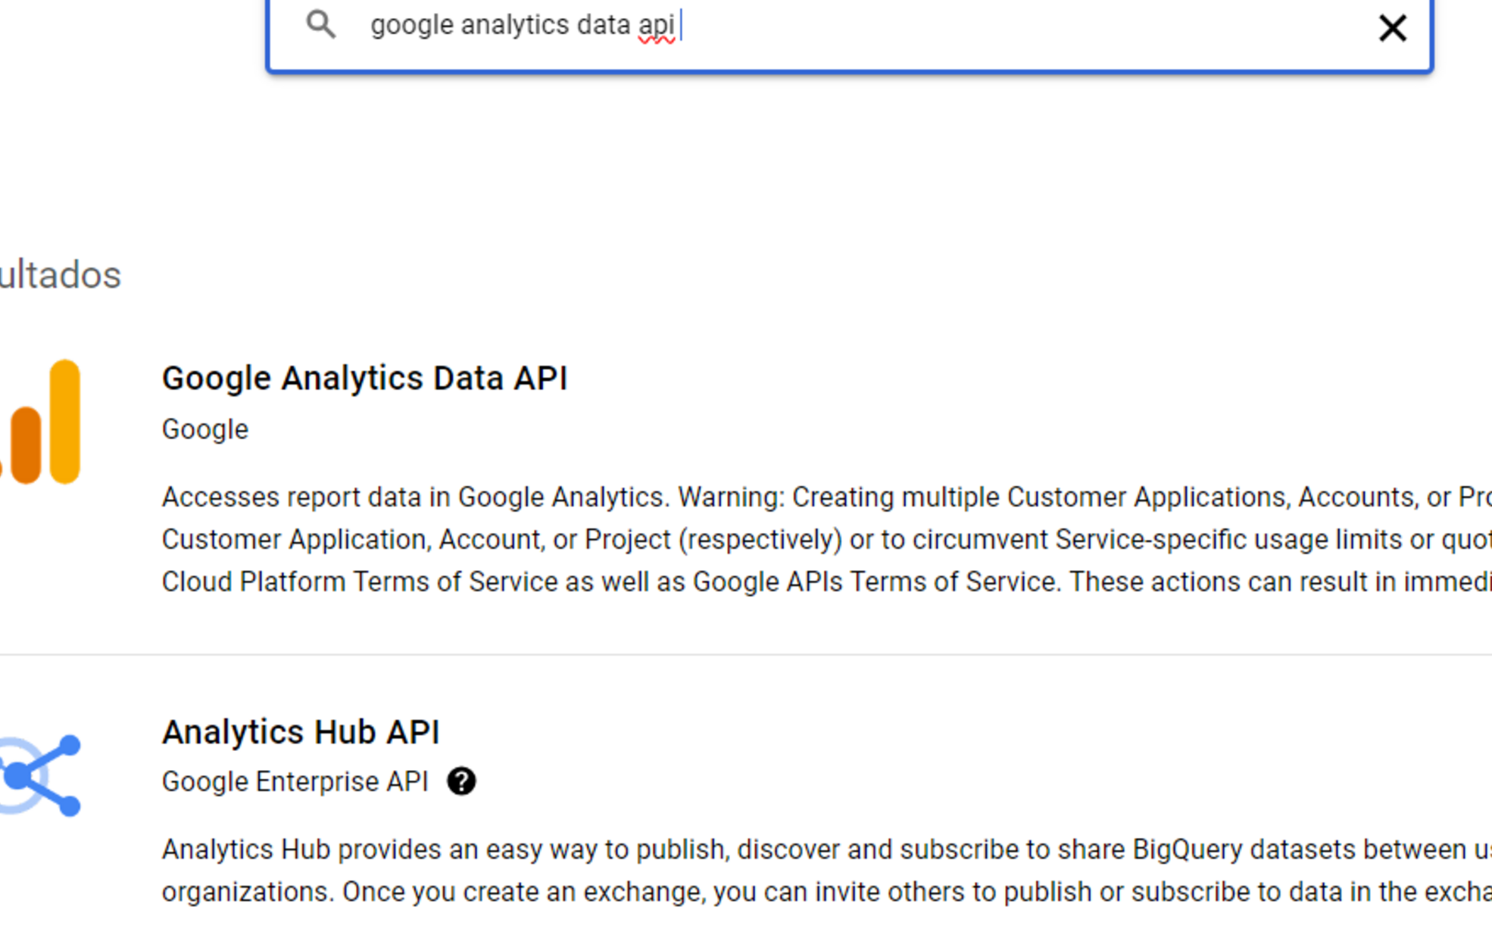Click the 'Google' provider label
This screenshot has height=935, width=1492.
(x=204, y=429)
